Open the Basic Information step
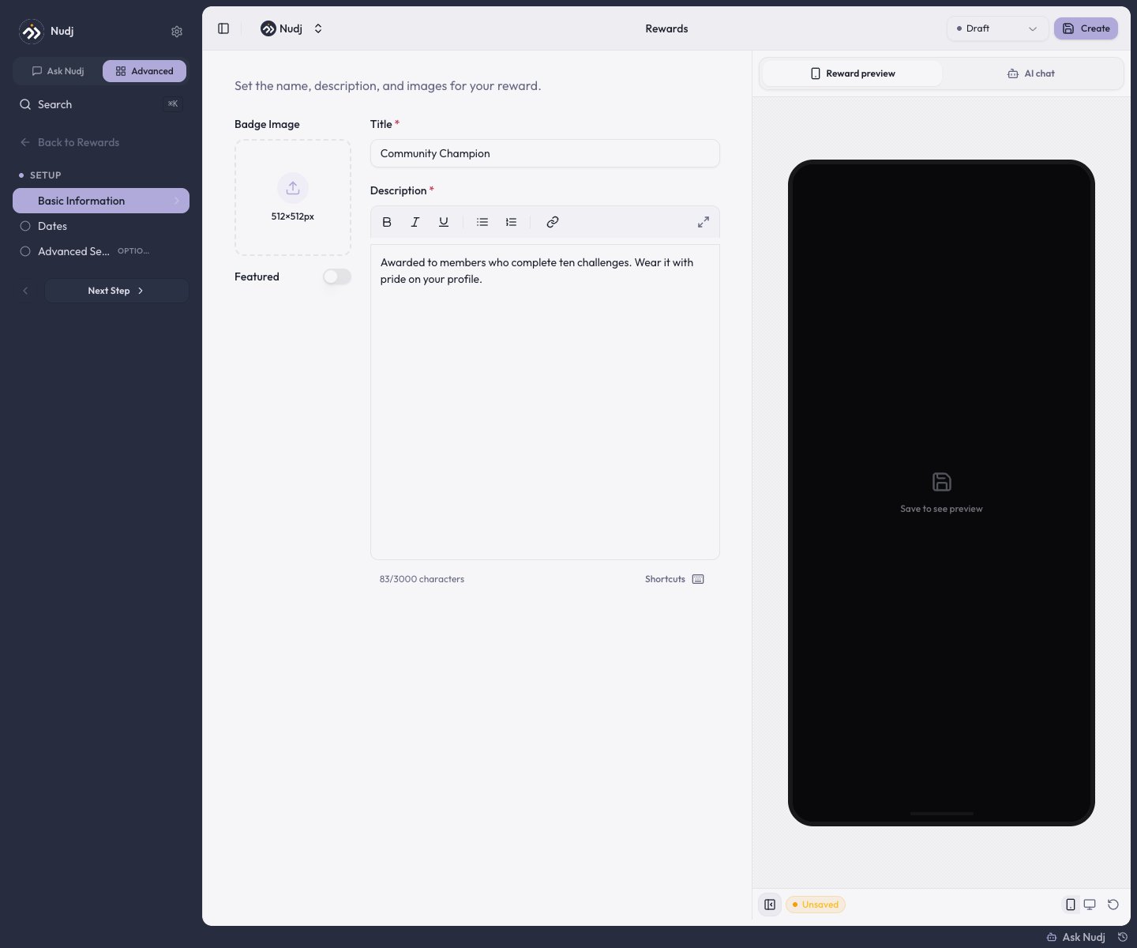Image resolution: width=1137 pixels, height=948 pixels. [x=101, y=201]
